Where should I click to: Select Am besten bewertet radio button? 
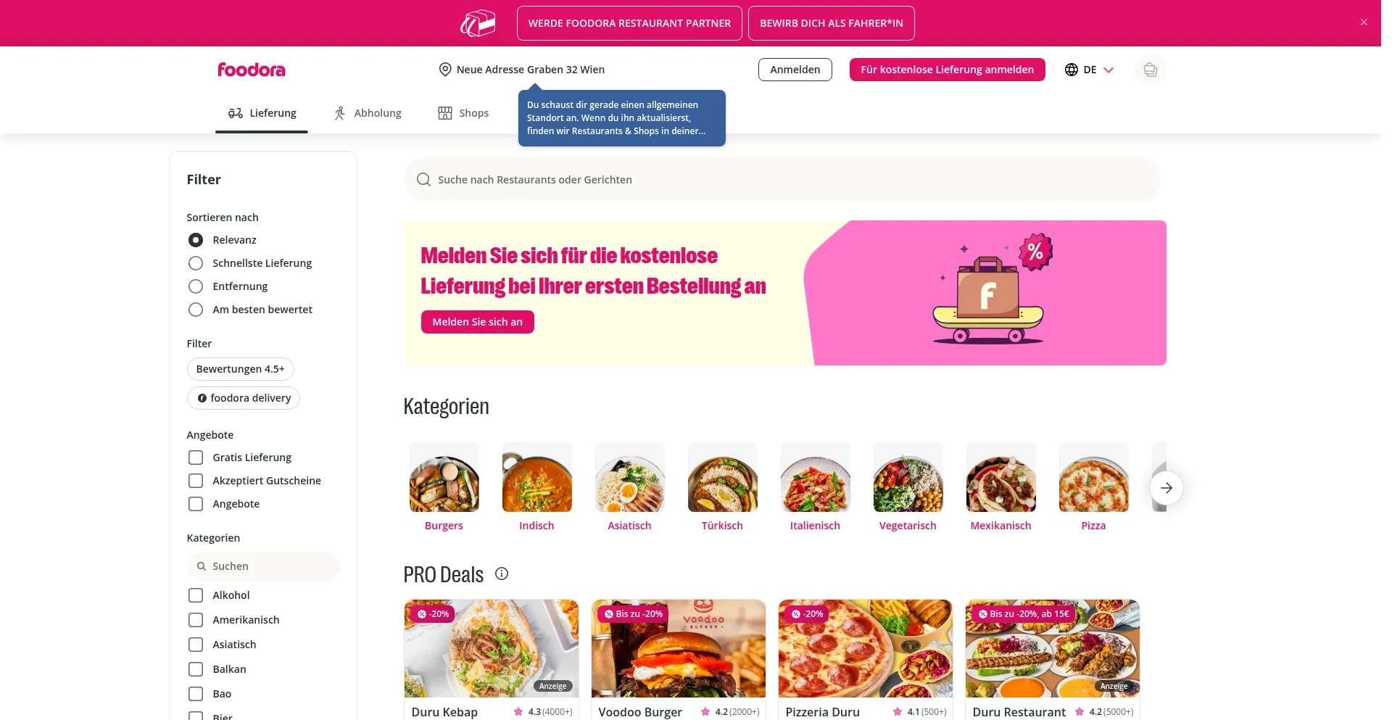tap(196, 310)
